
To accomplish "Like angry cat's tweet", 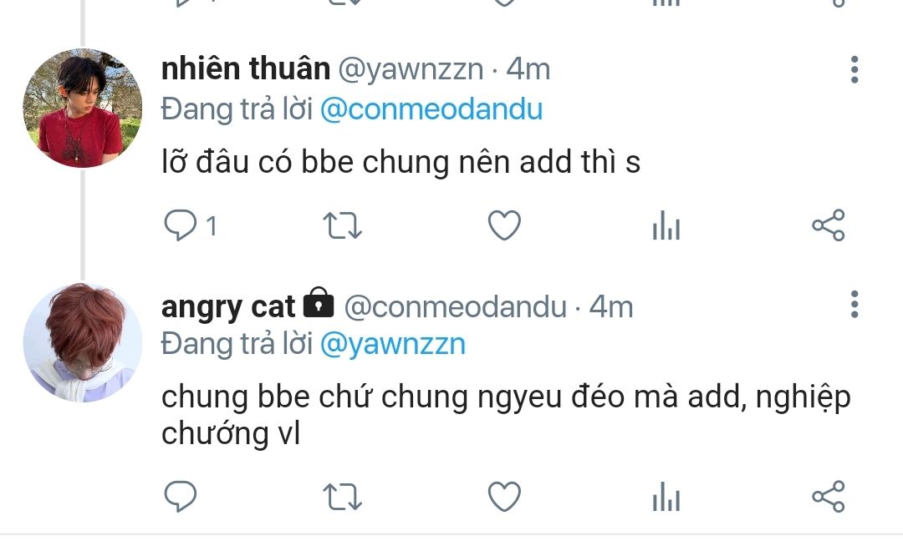I will click(504, 497).
